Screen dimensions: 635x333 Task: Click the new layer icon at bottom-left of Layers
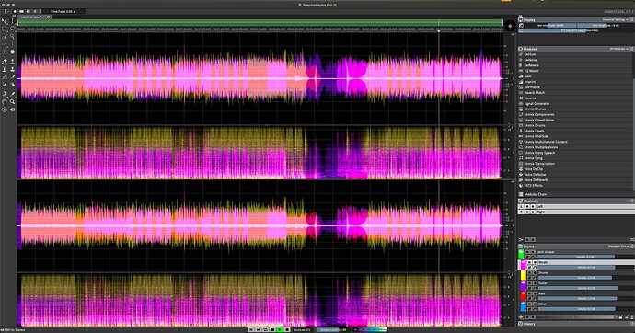(x=521, y=317)
